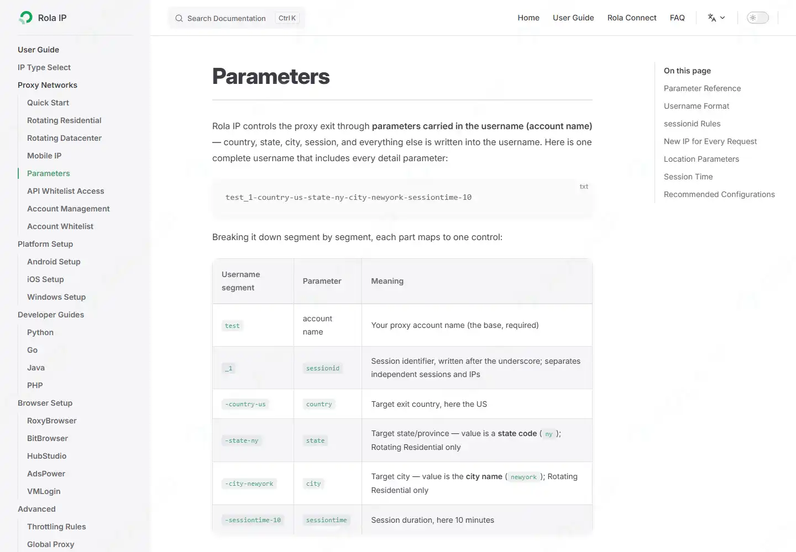This screenshot has height=552, width=796.
Task: Select Platform Setup sidebar section
Action: (45, 244)
